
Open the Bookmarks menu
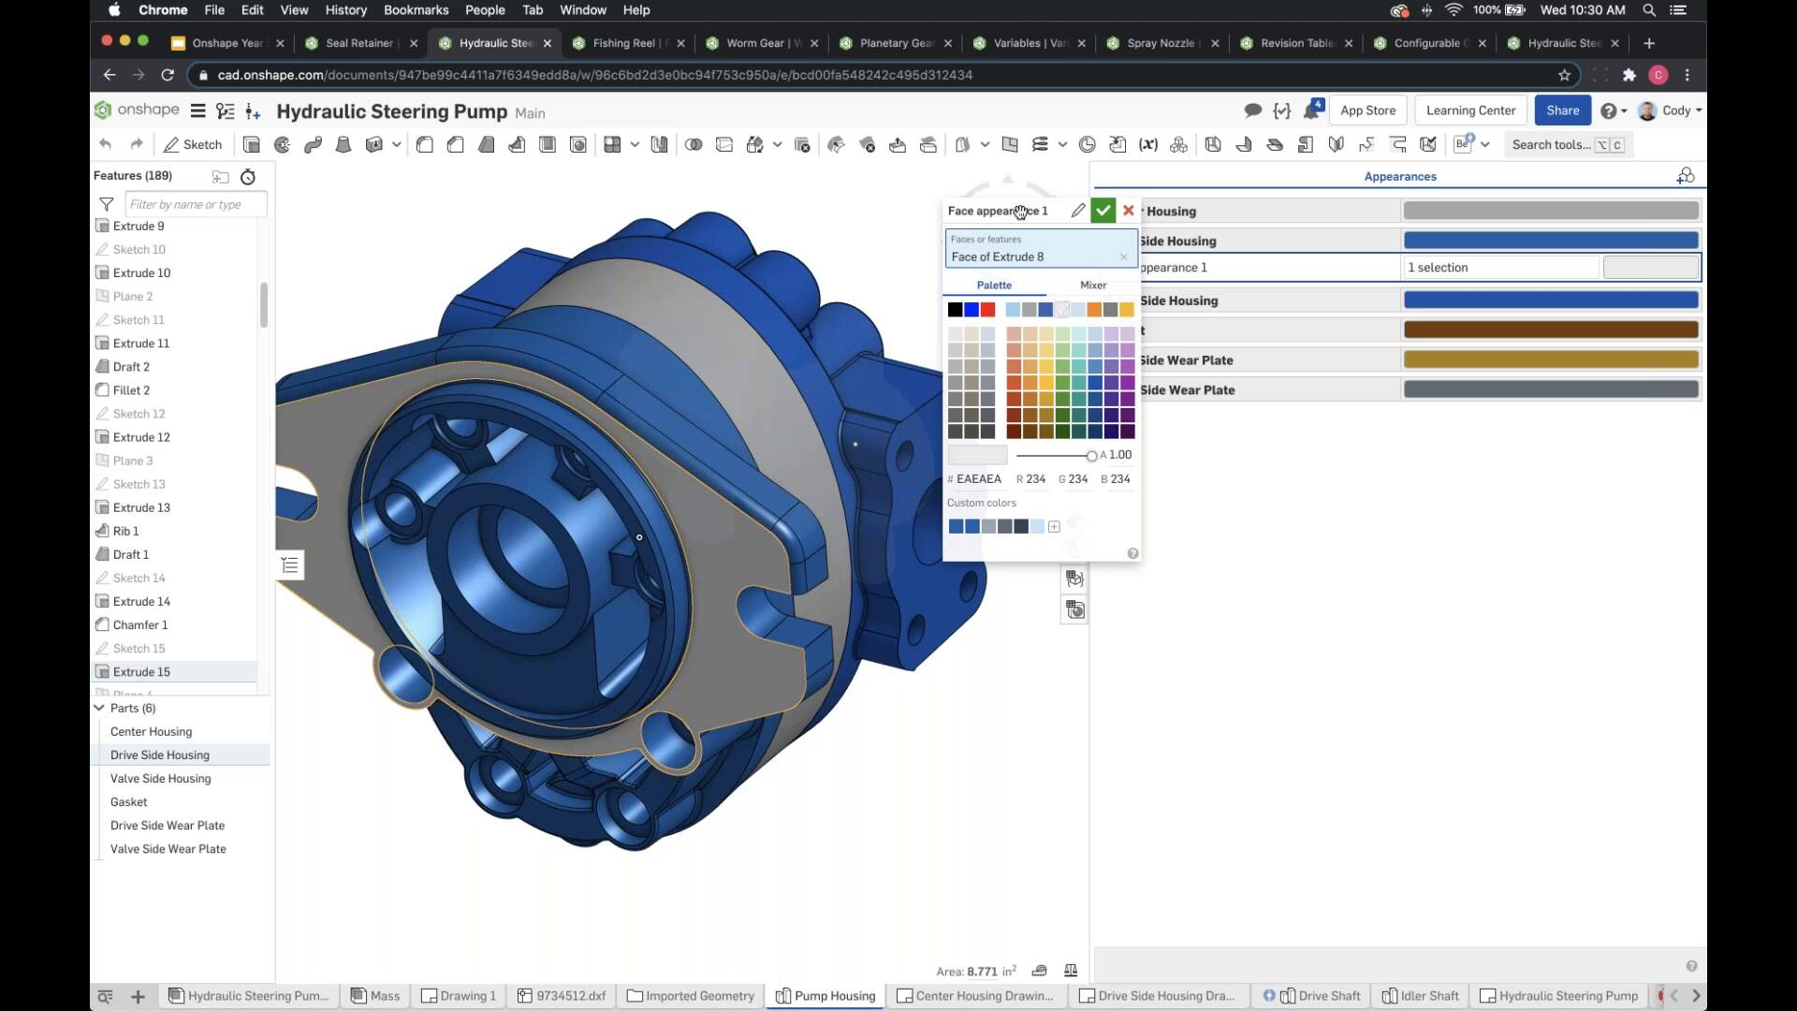(416, 10)
